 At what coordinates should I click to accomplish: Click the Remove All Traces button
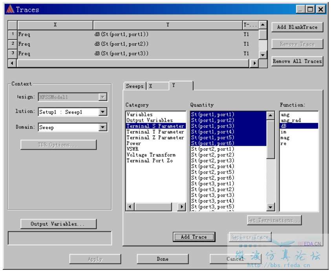(297, 61)
